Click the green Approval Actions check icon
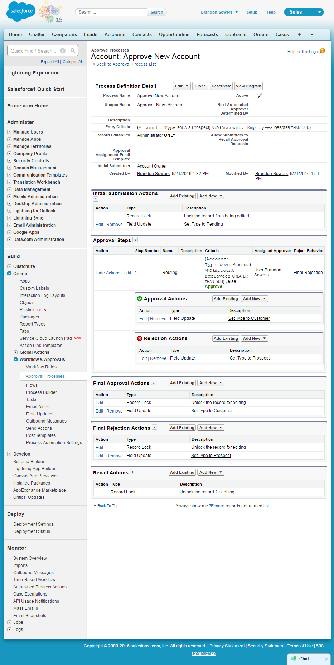The width and height of the screenshot is (334, 665). (x=140, y=299)
